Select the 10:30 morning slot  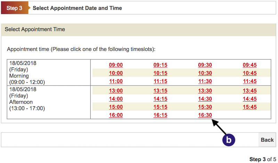pyautogui.click(x=205, y=73)
